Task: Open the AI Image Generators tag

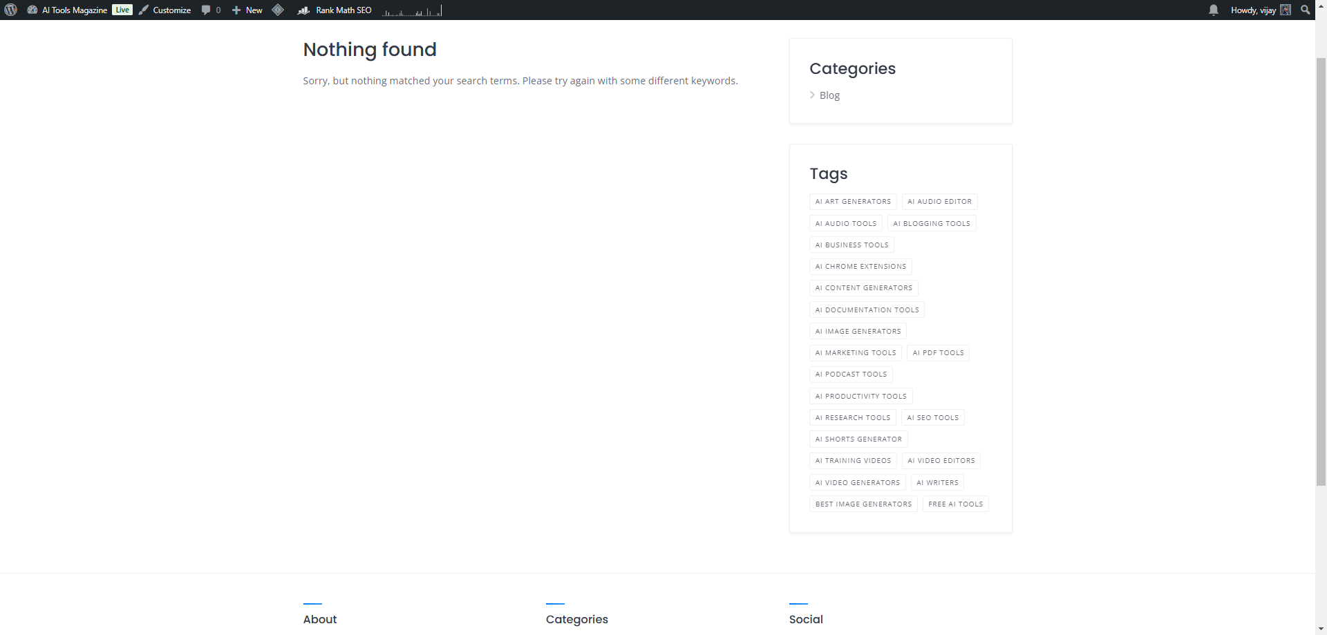Action: pyautogui.click(x=858, y=331)
